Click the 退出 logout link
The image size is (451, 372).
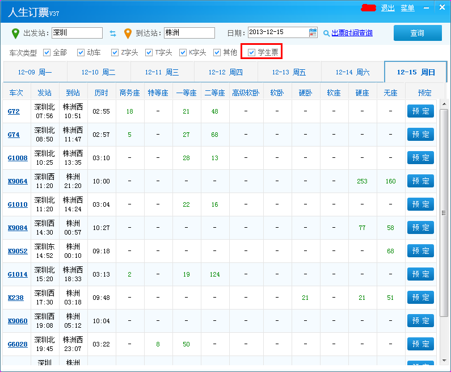click(x=387, y=8)
